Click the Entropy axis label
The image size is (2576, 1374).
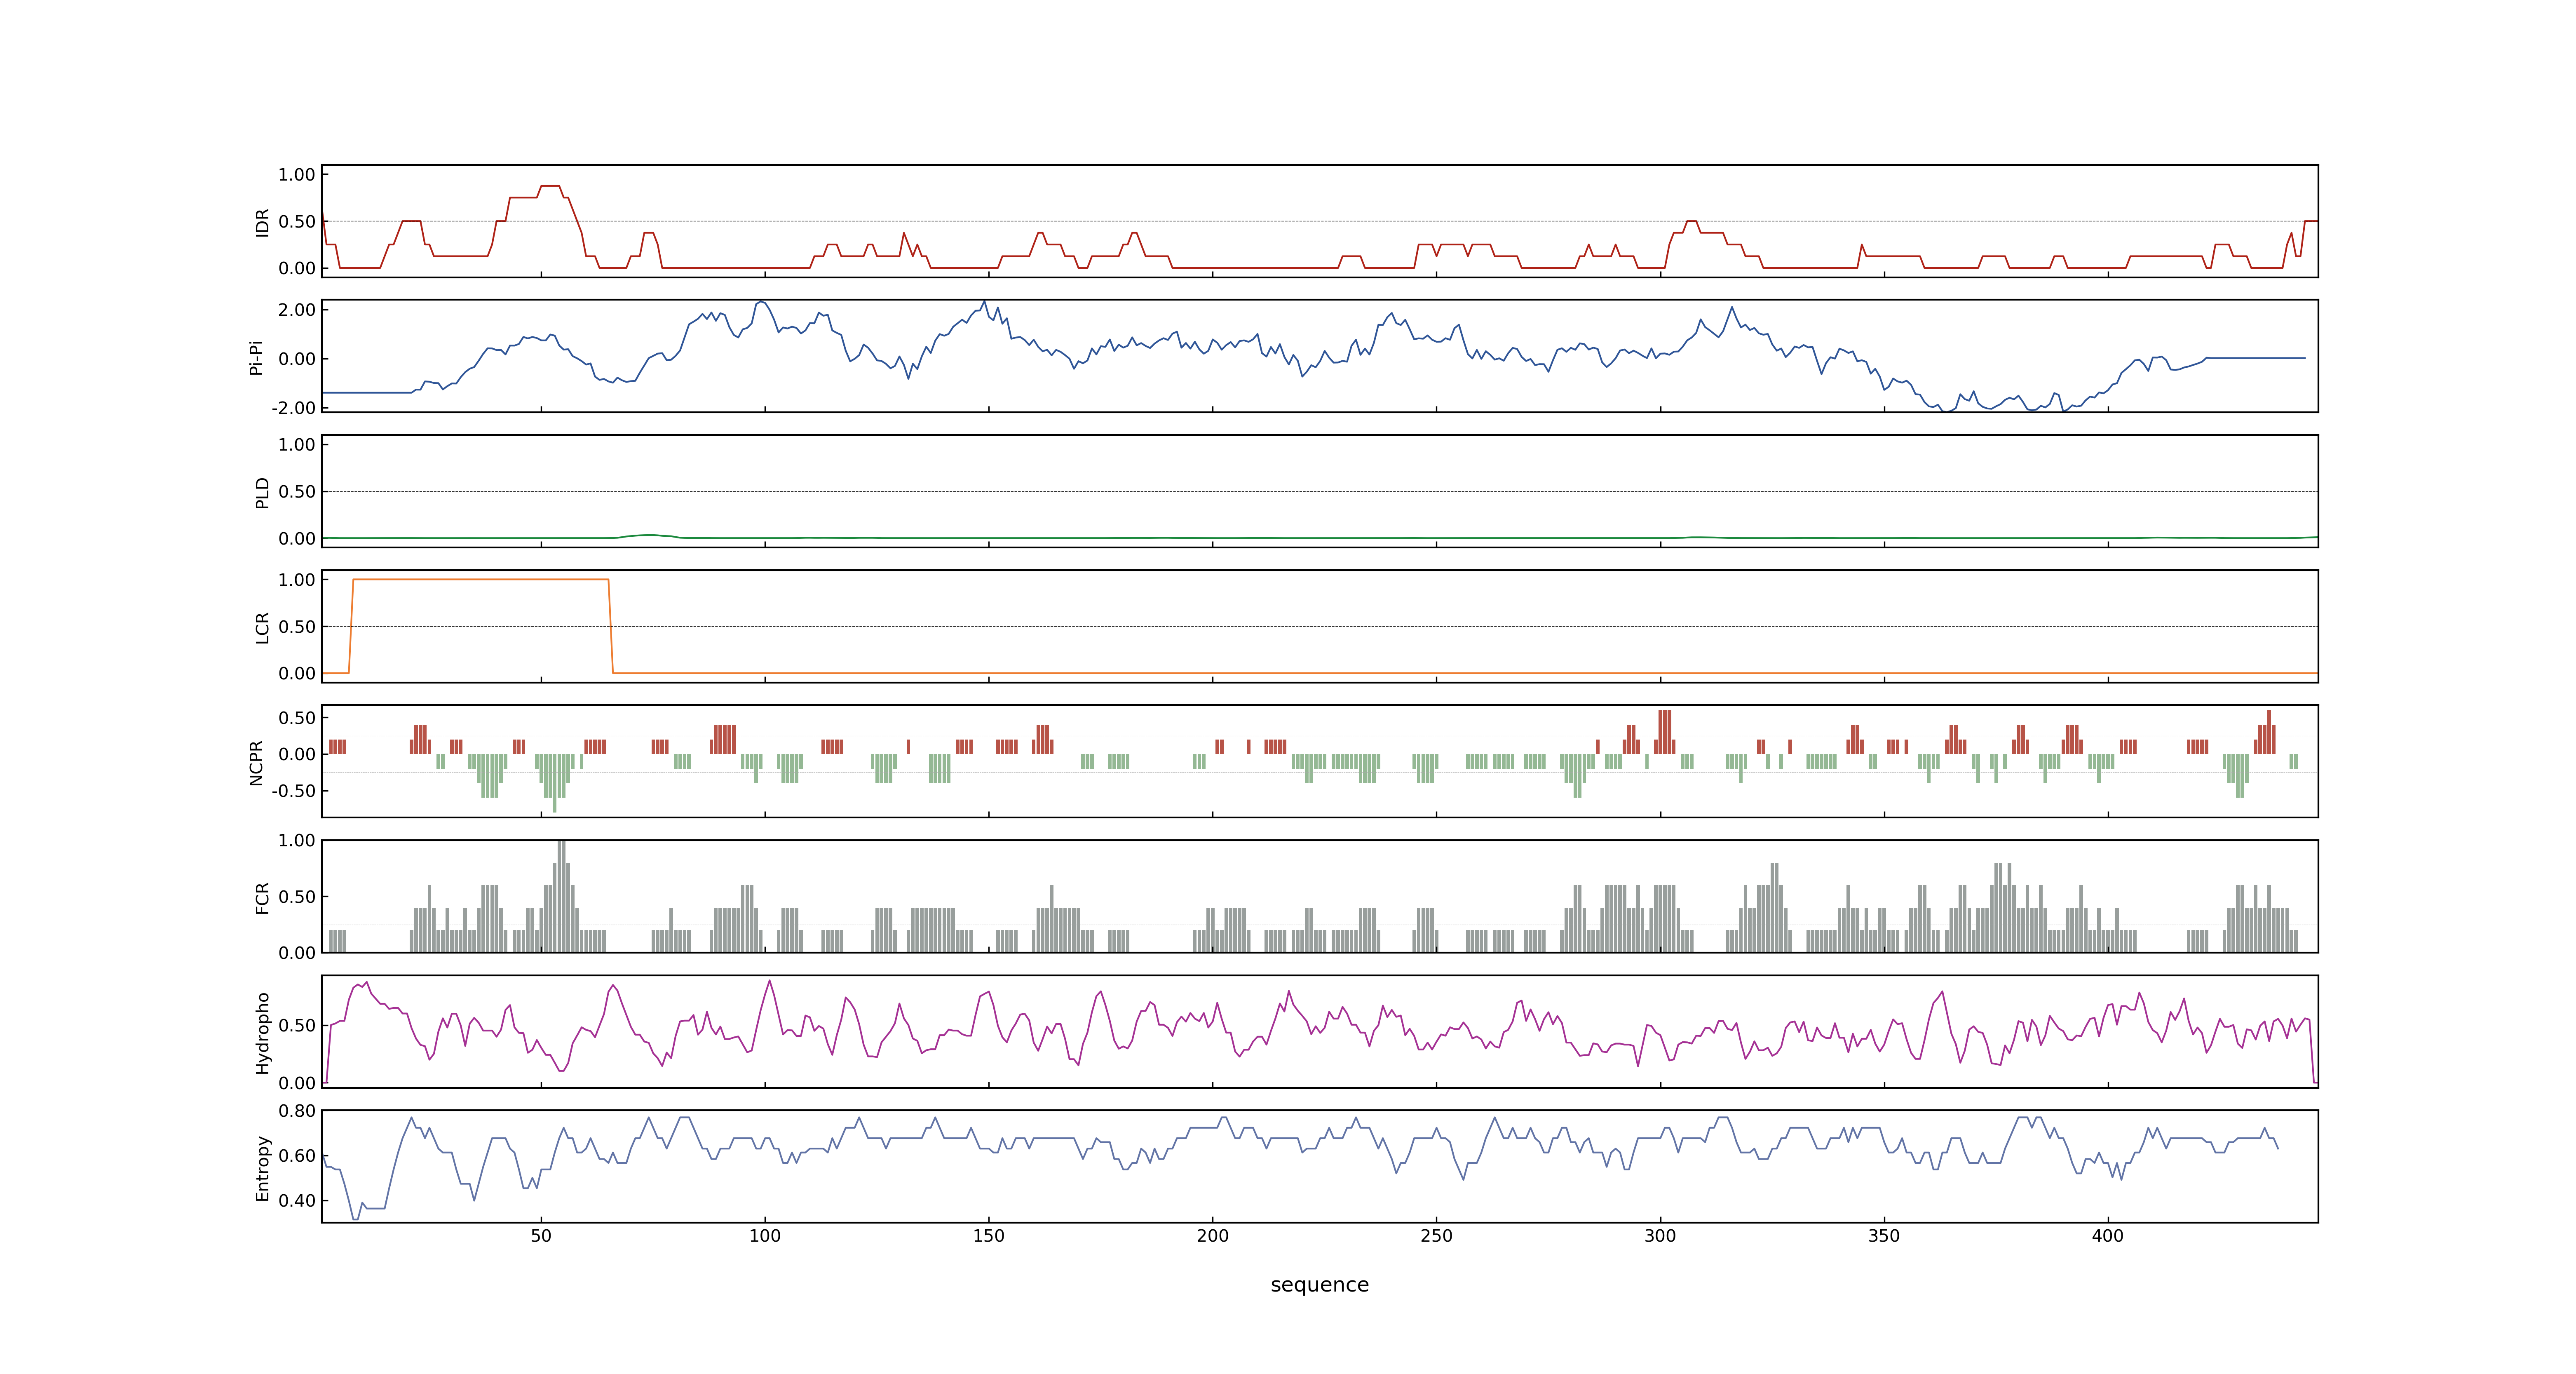click(262, 1167)
